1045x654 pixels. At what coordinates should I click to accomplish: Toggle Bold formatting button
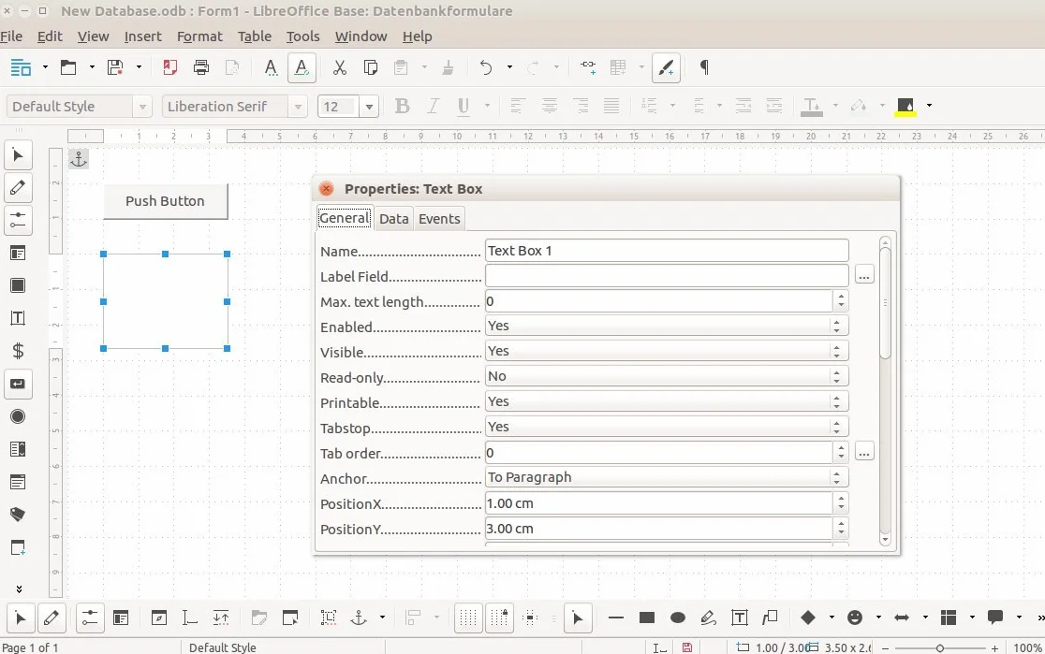tap(402, 106)
